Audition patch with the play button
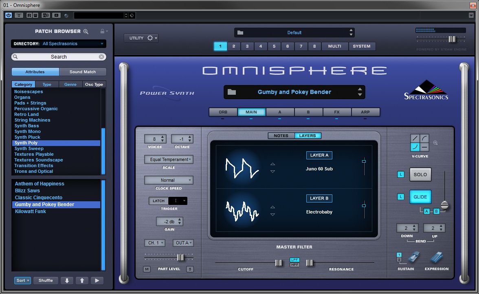 coord(97,281)
